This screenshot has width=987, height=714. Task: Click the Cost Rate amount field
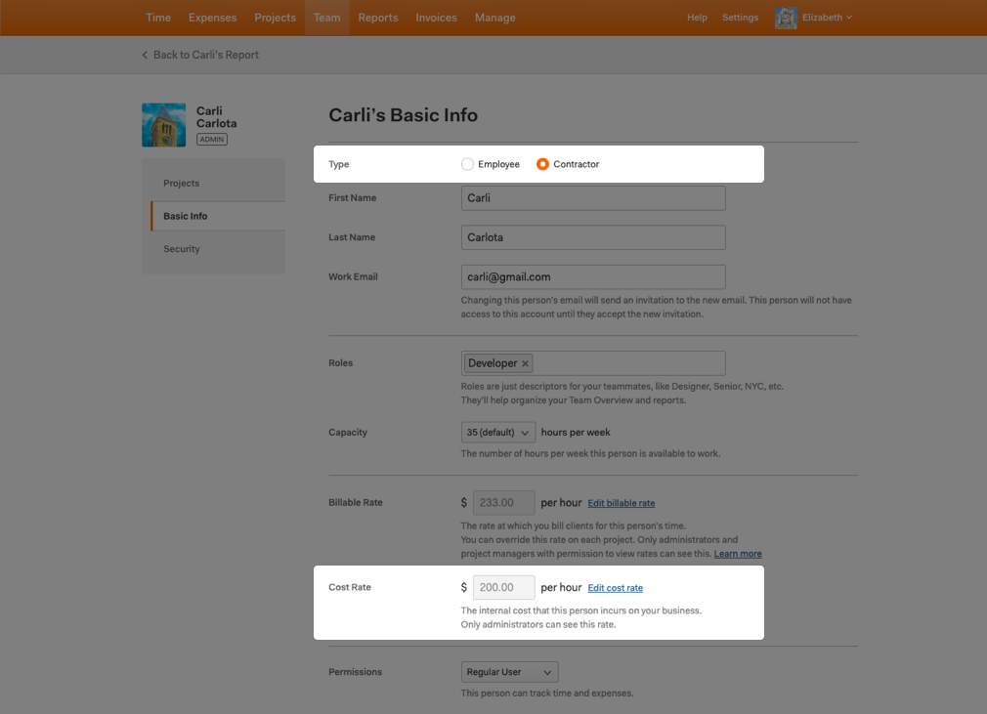pyautogui.click(x=503, y=588)
